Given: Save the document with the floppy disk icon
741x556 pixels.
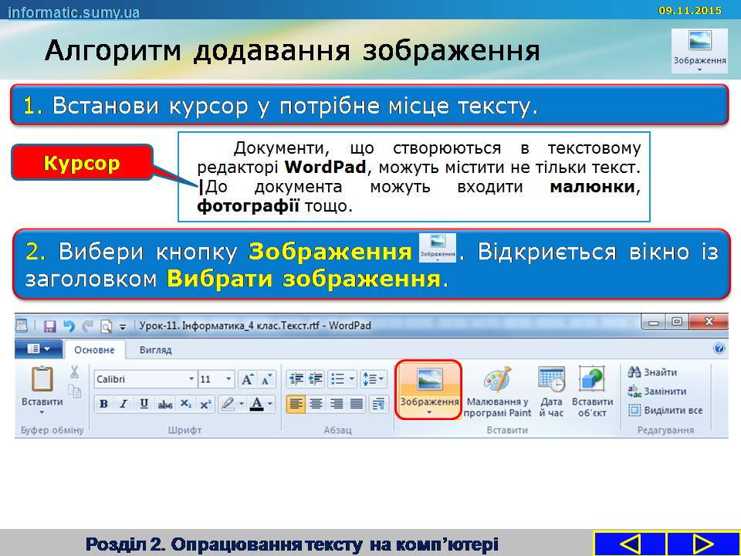Looking at the screenshot, I should coord(49,326).
